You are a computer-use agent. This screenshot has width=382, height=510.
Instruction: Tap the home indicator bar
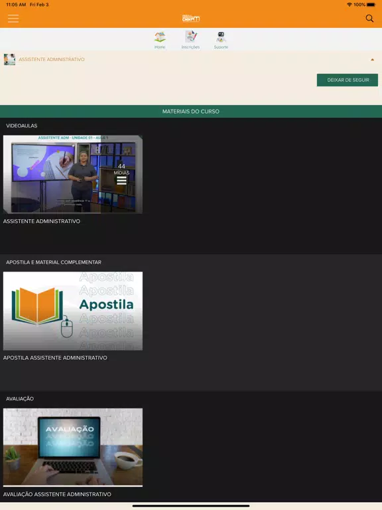click(191, 506)
